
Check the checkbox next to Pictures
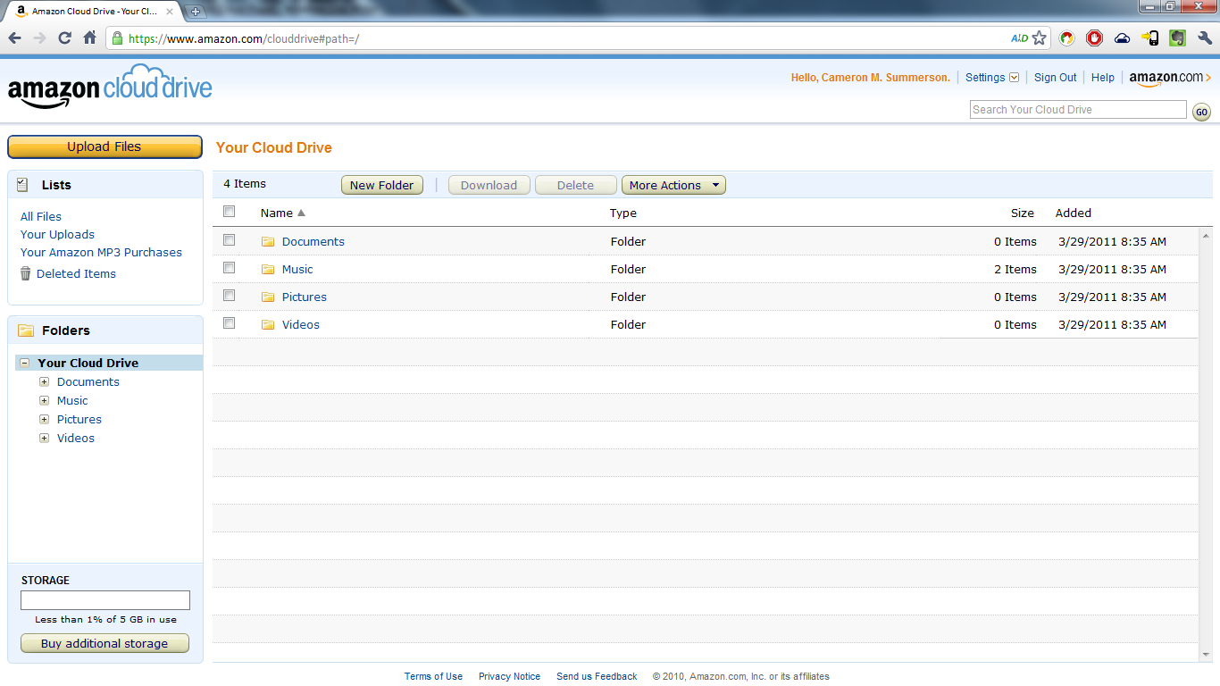click(x=229, y=295)
